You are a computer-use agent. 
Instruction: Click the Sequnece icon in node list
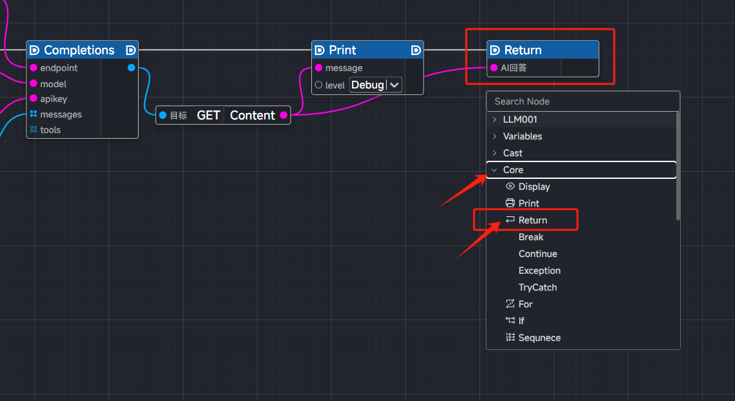pyautogui.click(x=510, y=338)
